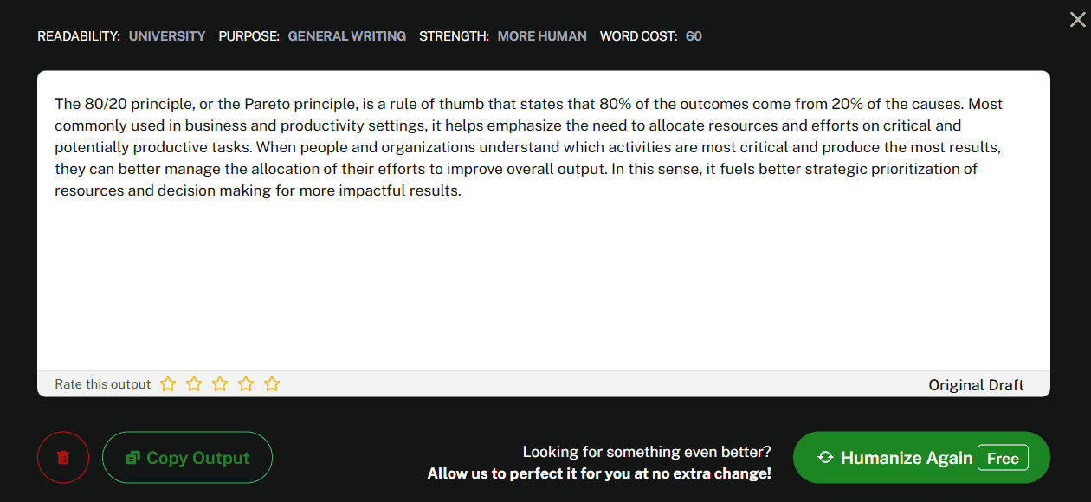Image resolution: width=1091 pixels, height=502 pixels.
Task: Select the University readability value
Action: [167, 36]
